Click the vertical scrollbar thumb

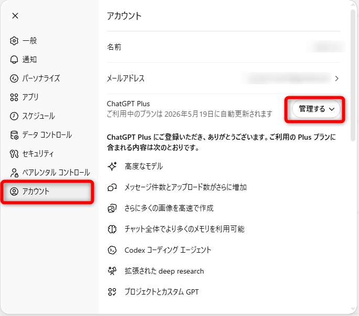point(353,75)
